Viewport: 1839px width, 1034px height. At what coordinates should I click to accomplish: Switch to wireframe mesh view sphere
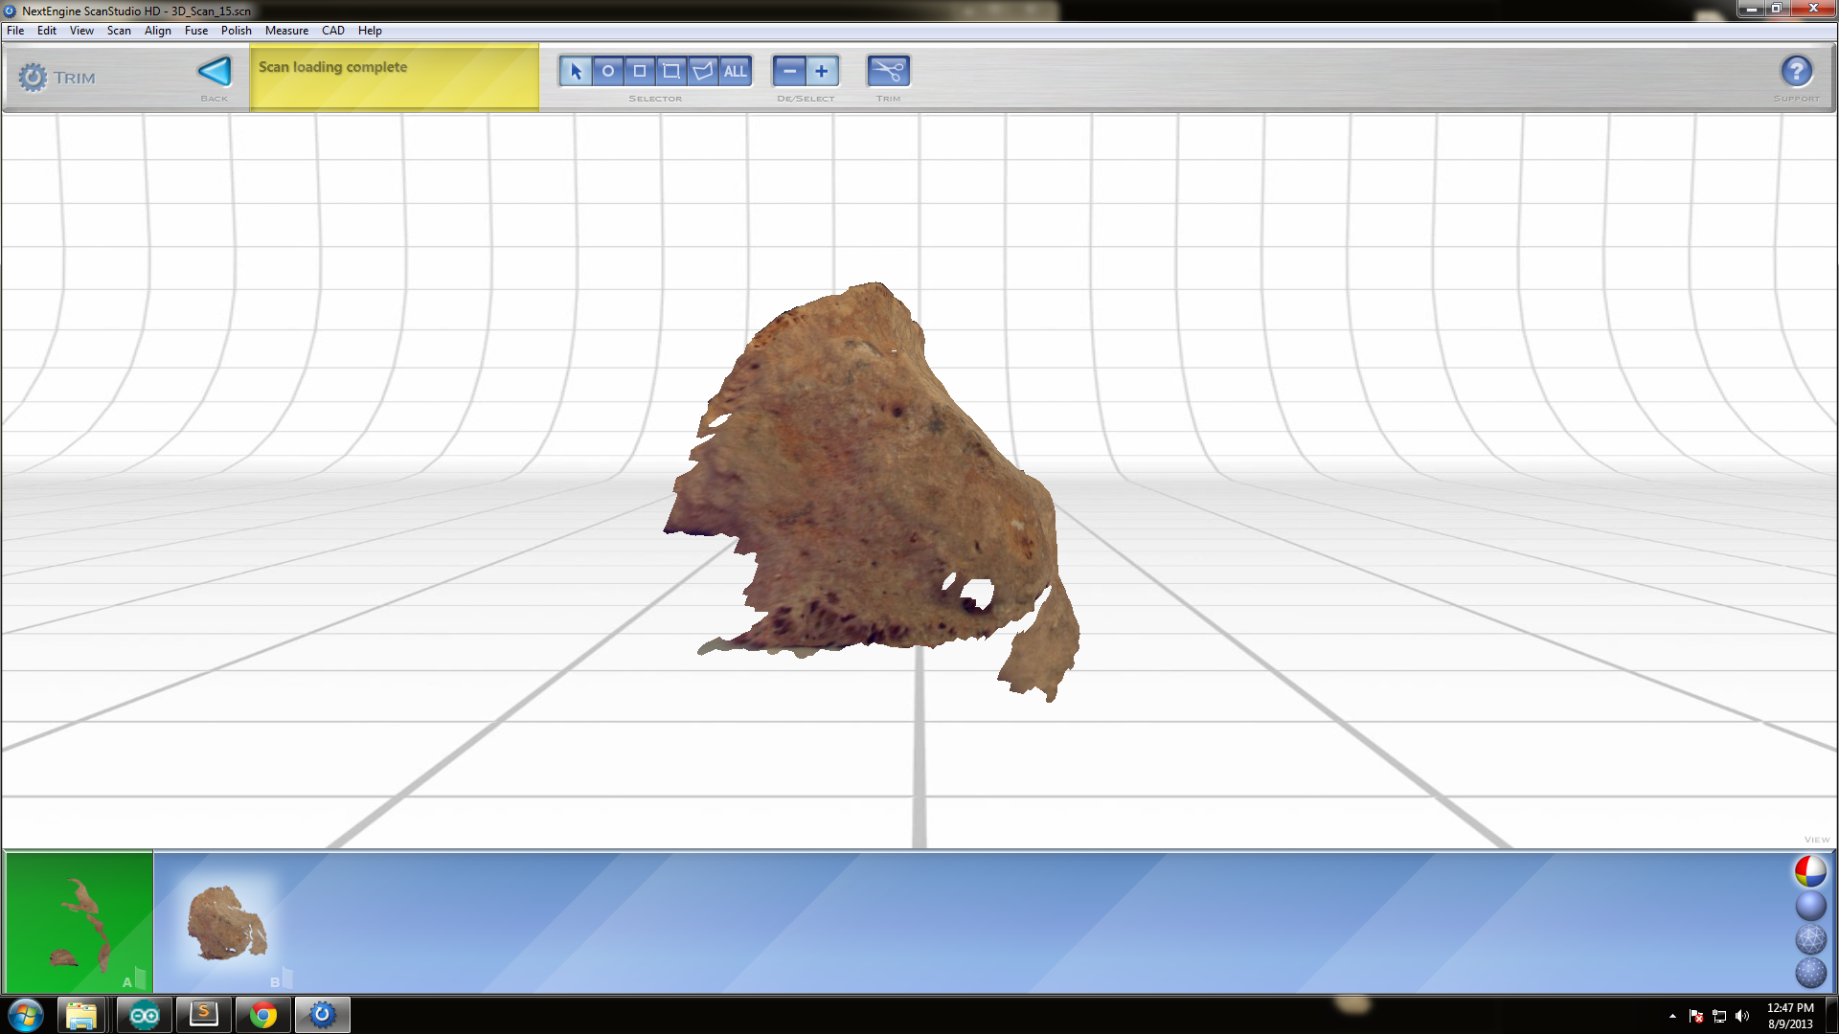click(x=1810, y=939)
